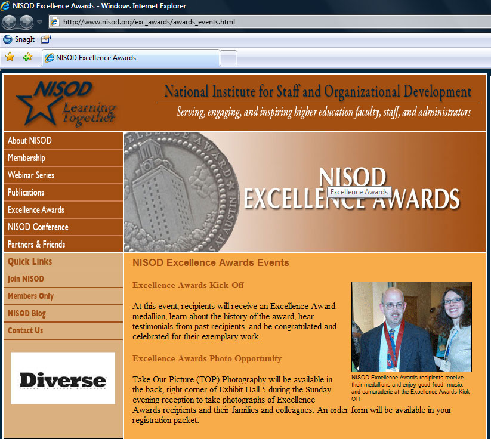Open the Publications menu item
This screenshot has height=439, width=491.
pos(63,192)
